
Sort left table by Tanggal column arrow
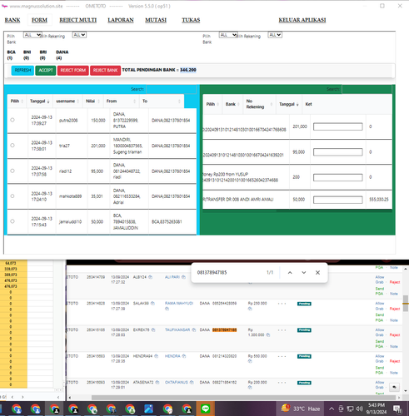tap(48, 102)
